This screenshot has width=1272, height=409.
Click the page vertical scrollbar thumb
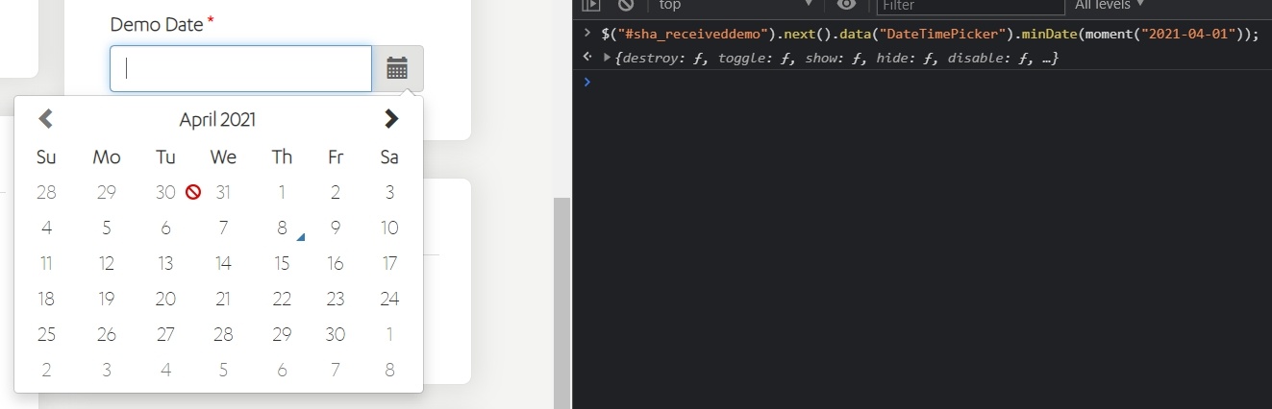click(x=562, y=303)
